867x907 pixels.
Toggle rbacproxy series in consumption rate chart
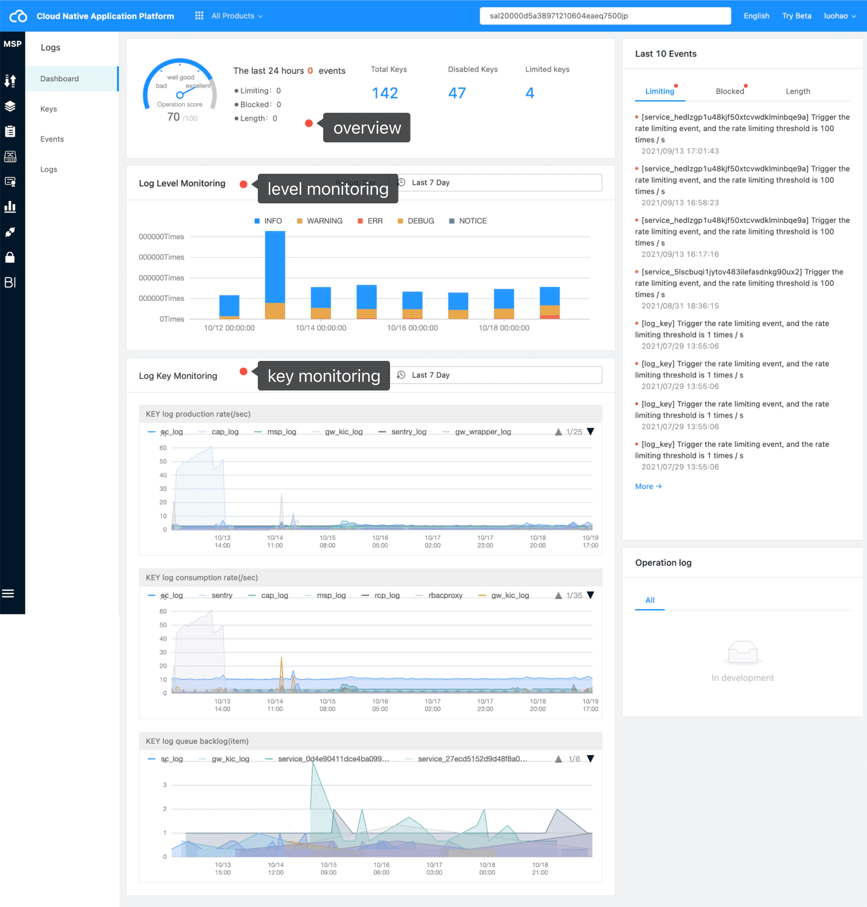439,595
